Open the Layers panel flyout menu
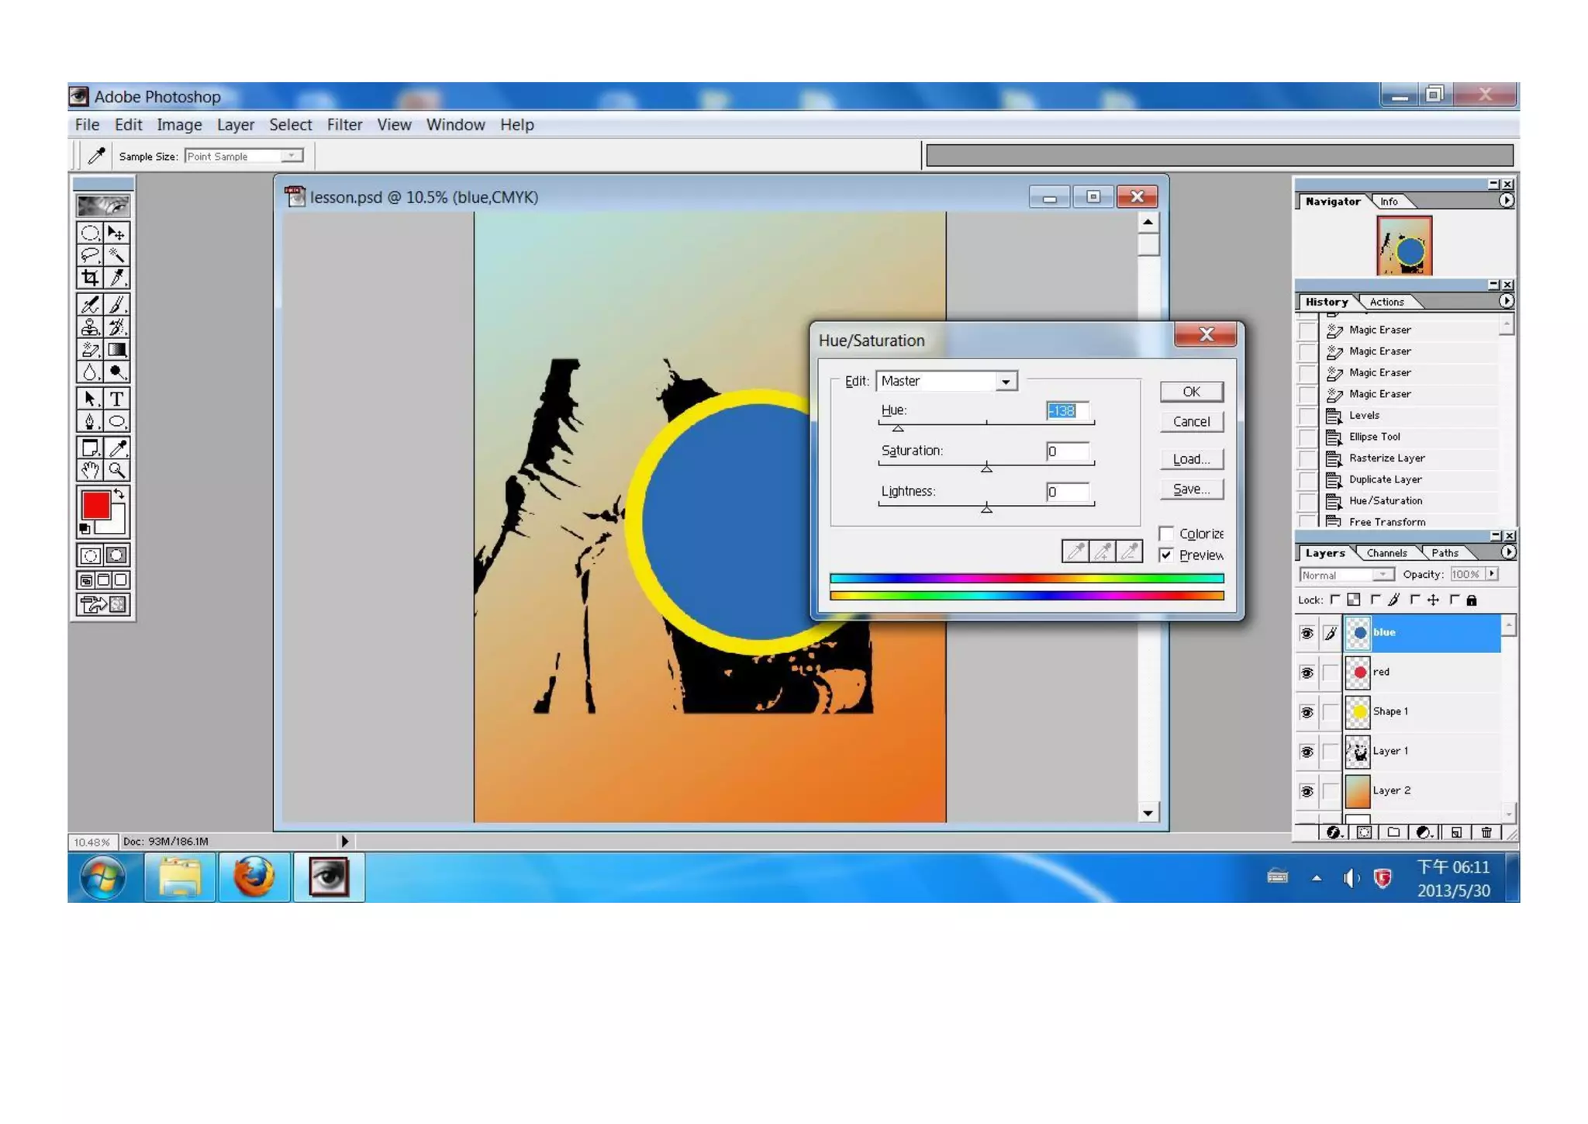1588x1124 pixels. click(x=1507, y=552)
